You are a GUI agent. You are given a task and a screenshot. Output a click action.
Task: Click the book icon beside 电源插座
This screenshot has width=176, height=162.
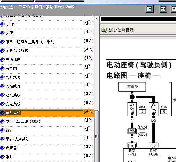tap(2, 60)
